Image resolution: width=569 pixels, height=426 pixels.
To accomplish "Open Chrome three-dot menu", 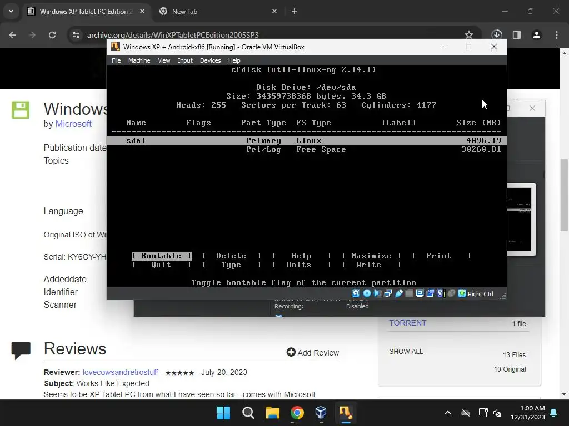I will [557, 35].
